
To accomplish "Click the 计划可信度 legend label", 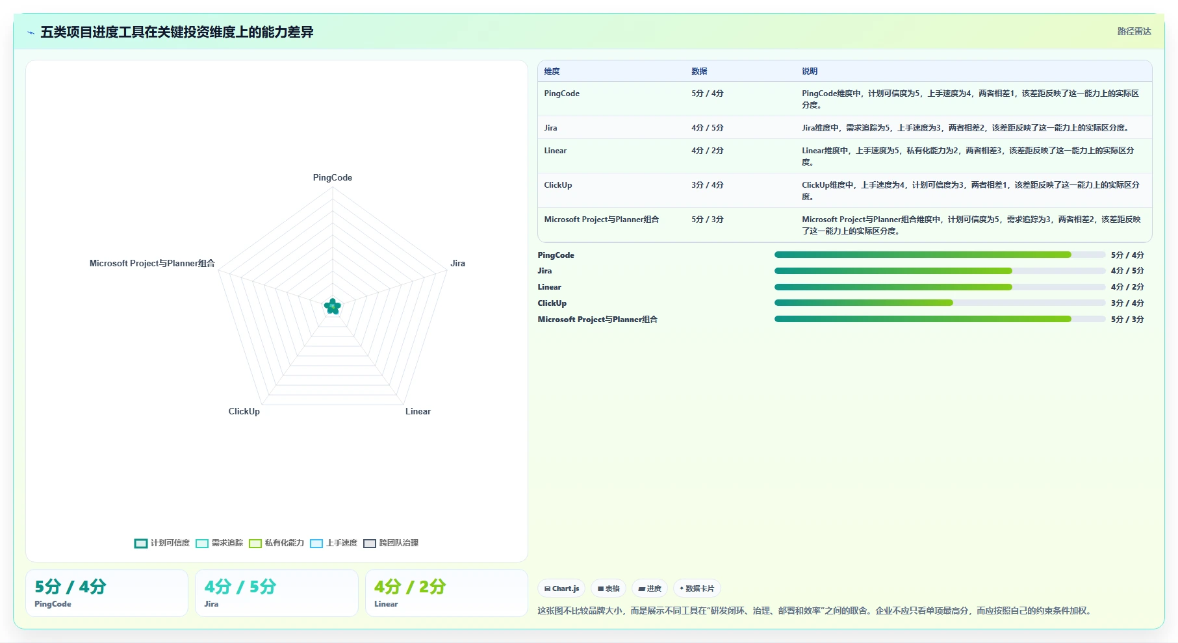I will tap(170, 543).
